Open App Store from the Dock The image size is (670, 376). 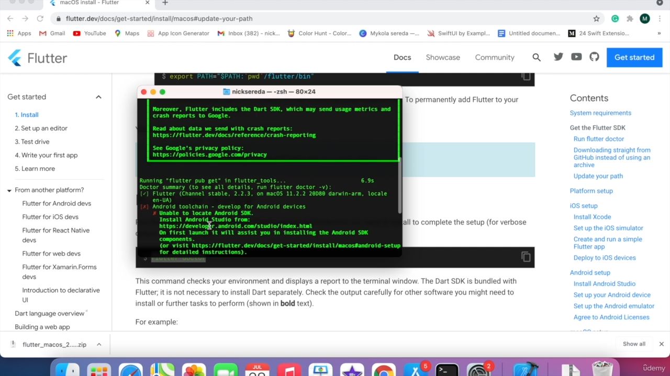click(x=415, y=370)
